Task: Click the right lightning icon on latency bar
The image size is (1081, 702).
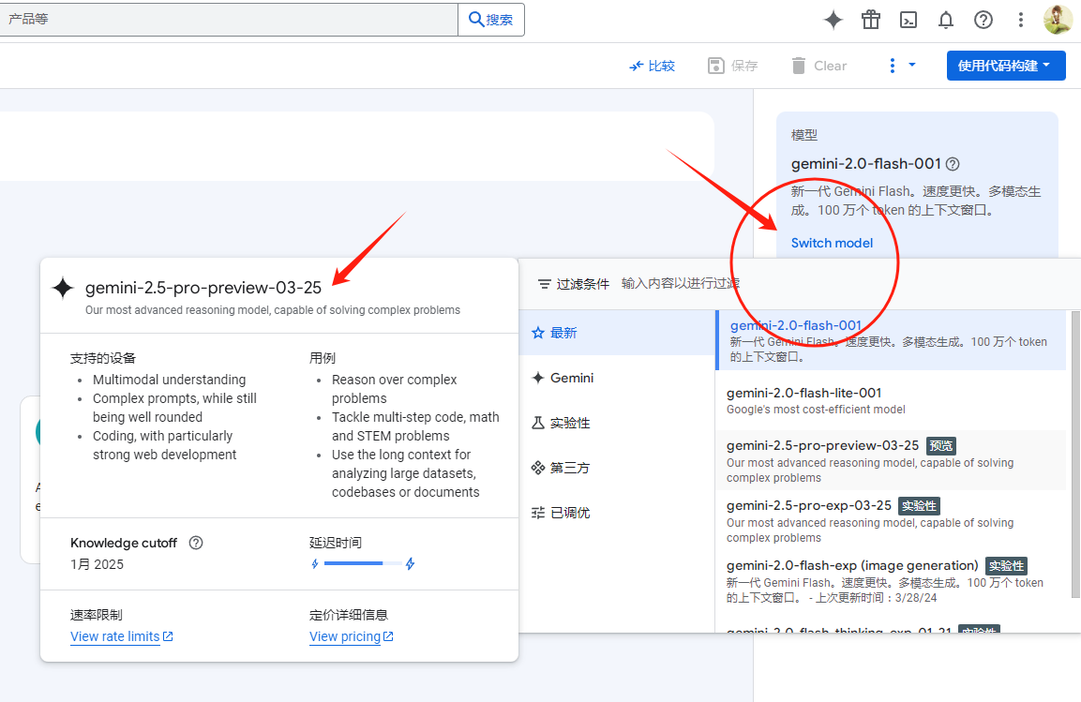Action: pyautogui.click(x=411, y=563)
